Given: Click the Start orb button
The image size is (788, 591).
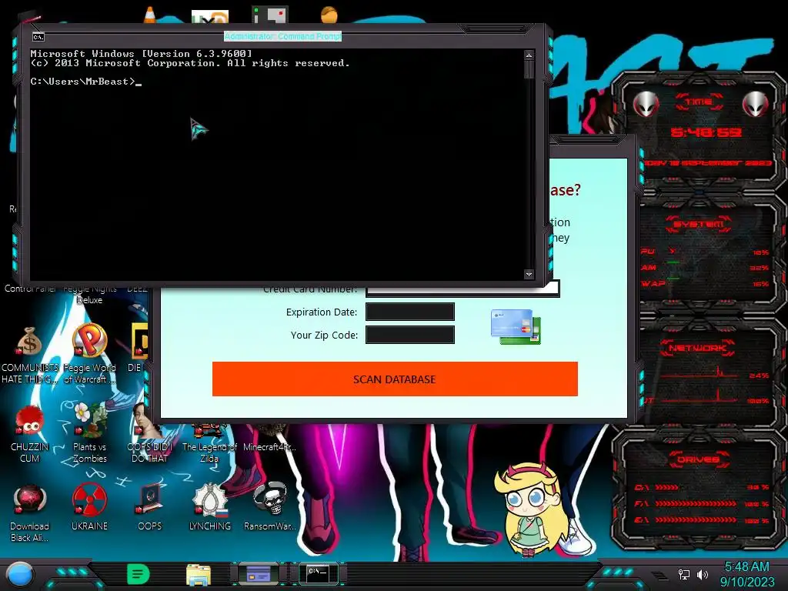Looking at the screenshot, I should pos(20,574).
